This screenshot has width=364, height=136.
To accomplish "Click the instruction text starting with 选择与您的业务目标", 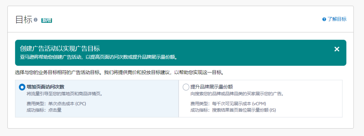I will coord(120,73).
